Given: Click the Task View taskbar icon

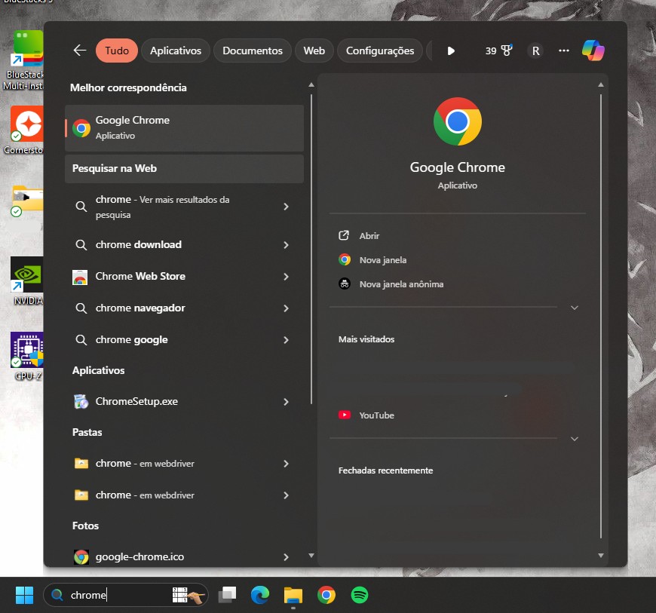Looking at the screenshot, I should 227,595.
